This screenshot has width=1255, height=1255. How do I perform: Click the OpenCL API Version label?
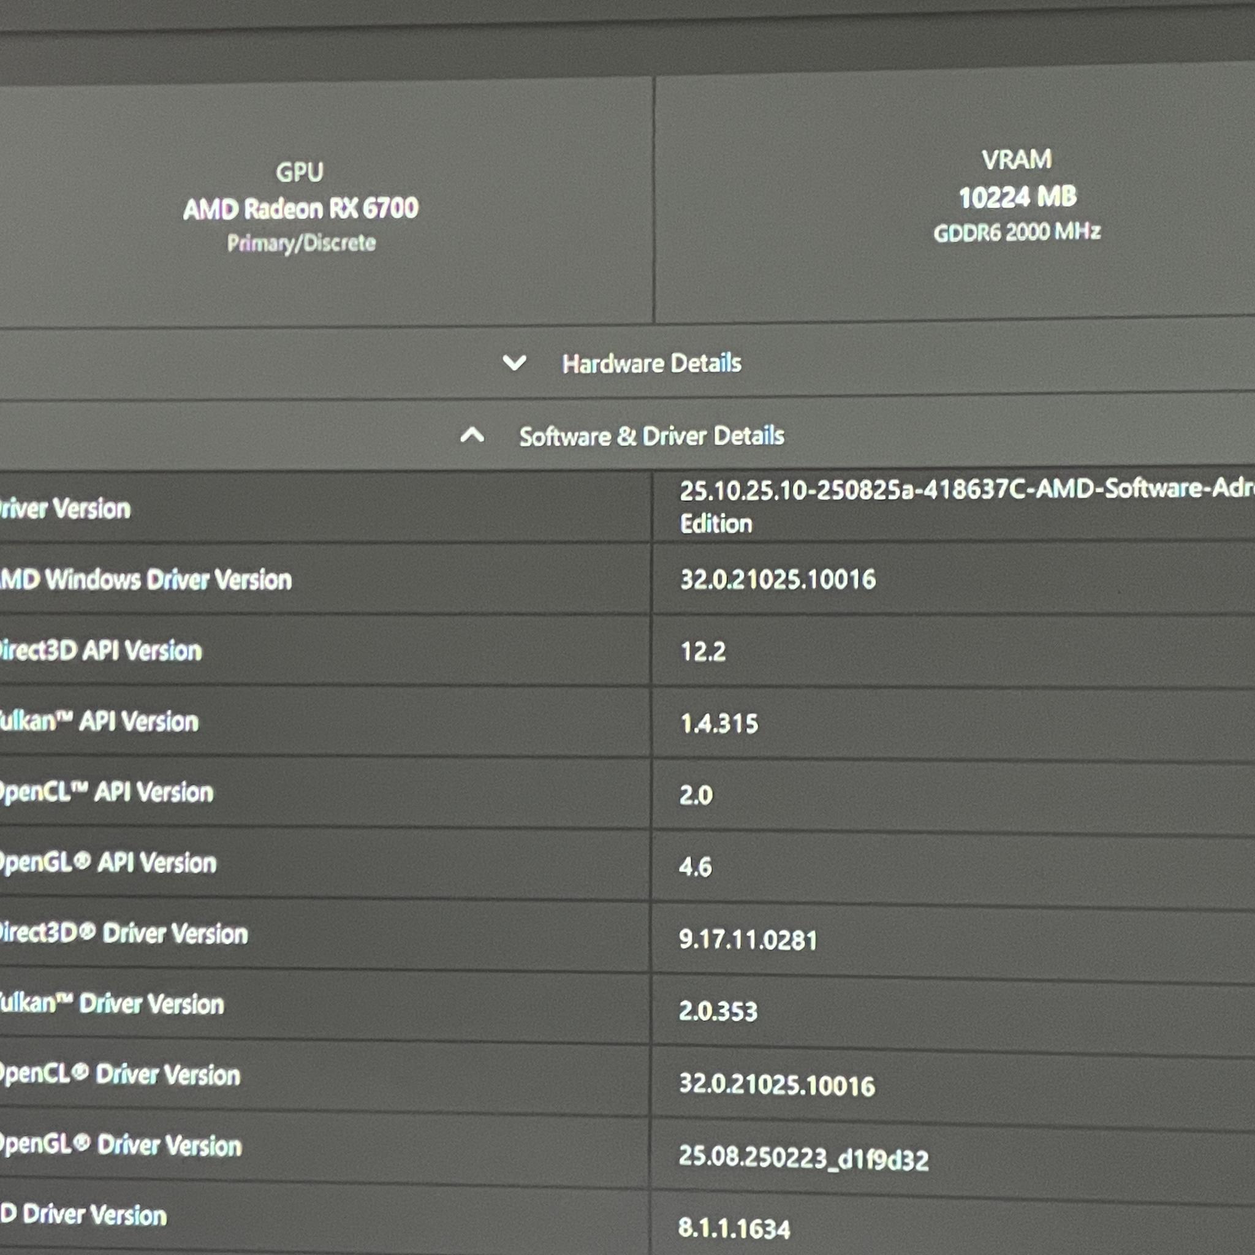(x=107, y=792)
